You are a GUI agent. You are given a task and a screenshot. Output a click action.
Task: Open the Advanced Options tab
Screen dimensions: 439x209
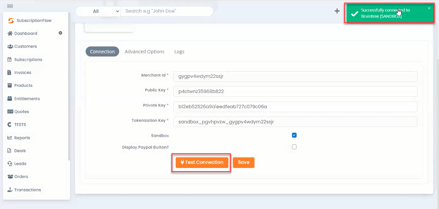(x=144, y=52)
